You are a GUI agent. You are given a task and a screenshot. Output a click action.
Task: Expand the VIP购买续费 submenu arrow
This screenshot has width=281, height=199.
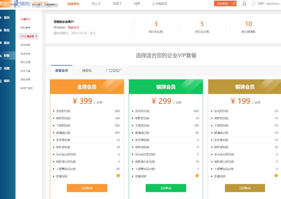(x=36, y=36)
